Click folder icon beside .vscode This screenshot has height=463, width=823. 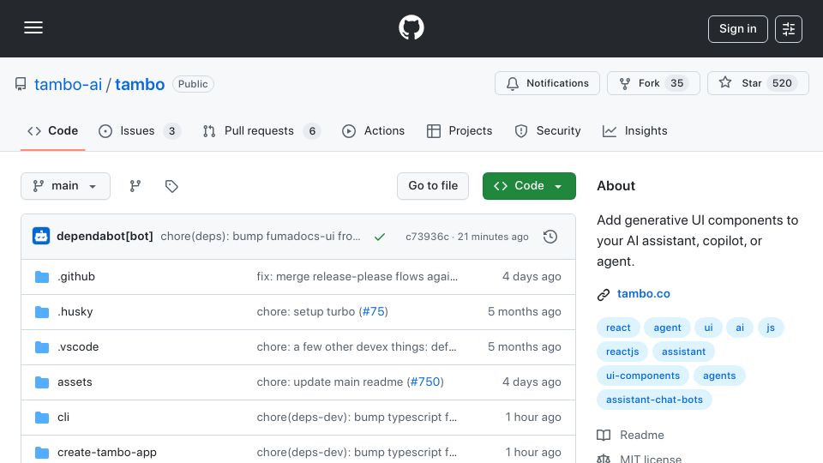click(x=42, y=347)
